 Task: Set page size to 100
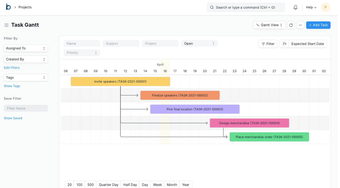pyautogui.click(x=79, y=185)
